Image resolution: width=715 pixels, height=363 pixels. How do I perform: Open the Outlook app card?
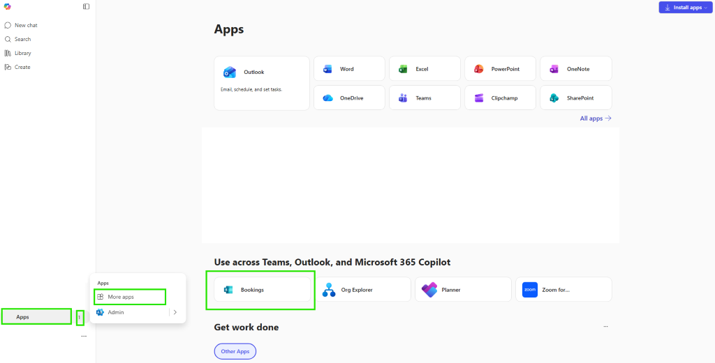(262, 83)
